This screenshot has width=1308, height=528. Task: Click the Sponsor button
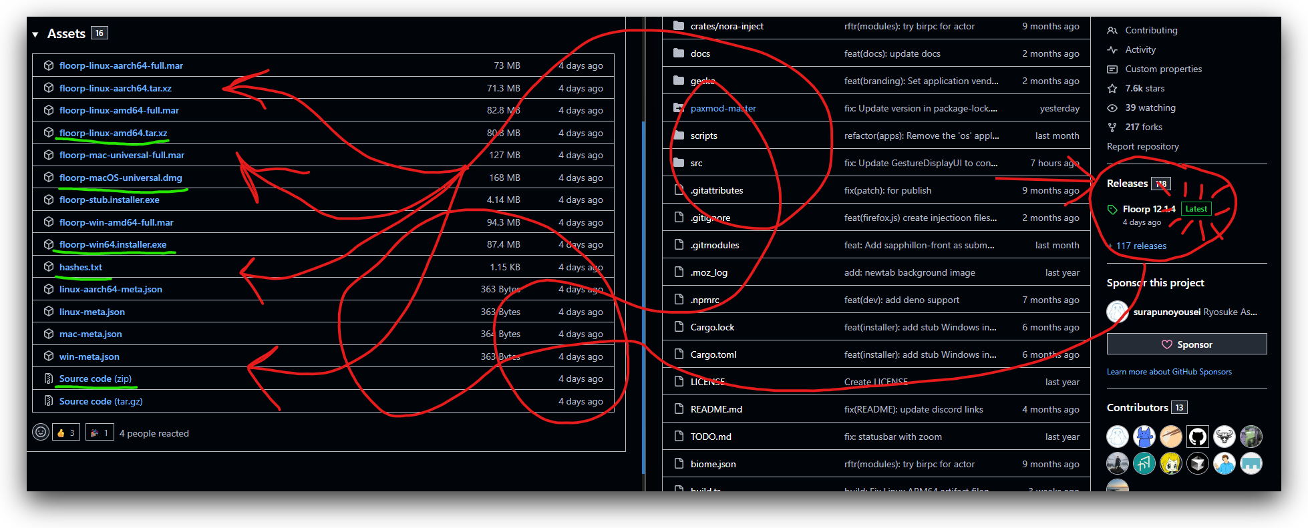1186,344
